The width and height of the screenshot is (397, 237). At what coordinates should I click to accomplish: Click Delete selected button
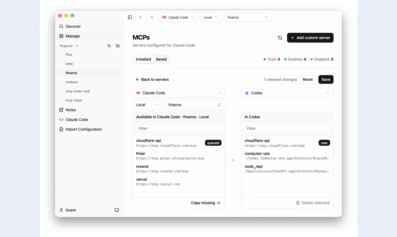tap(313, 203)
